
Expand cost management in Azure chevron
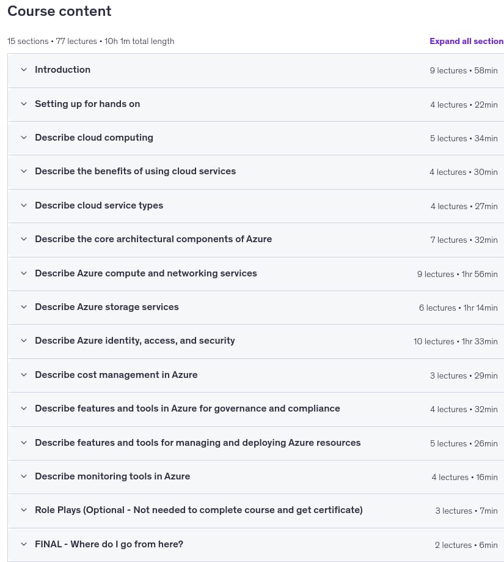point(24,375)
